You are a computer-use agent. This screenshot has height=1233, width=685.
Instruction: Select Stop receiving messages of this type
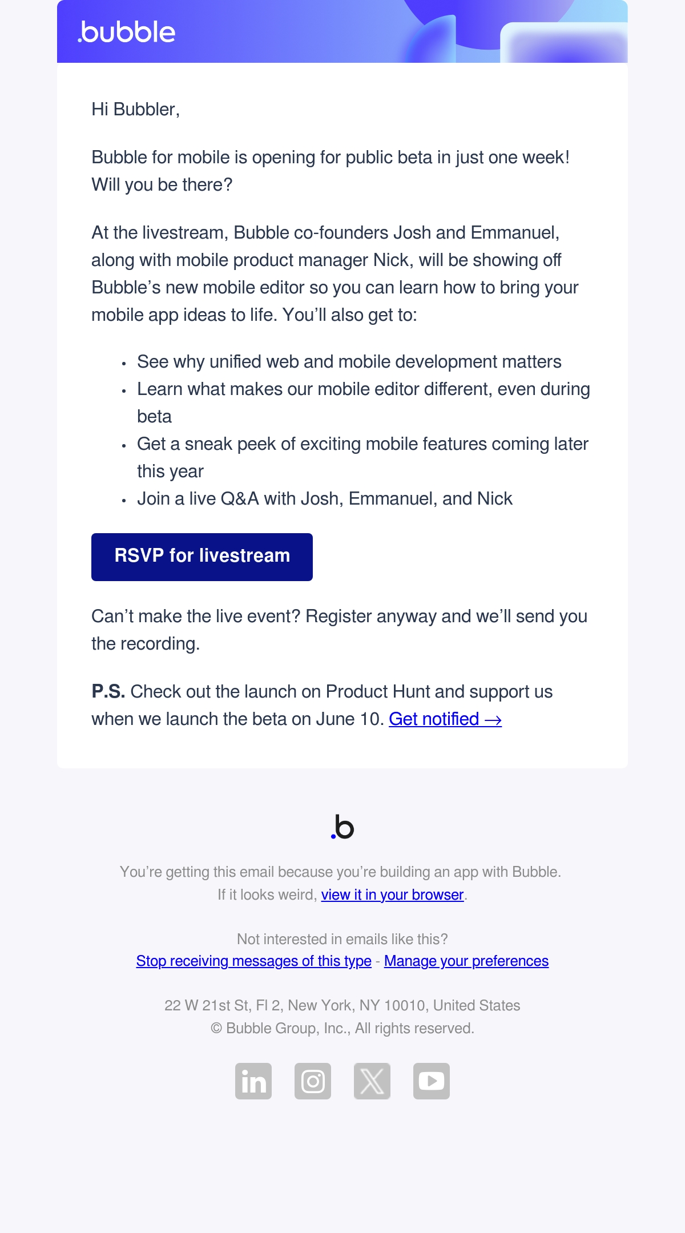[254, 961]
